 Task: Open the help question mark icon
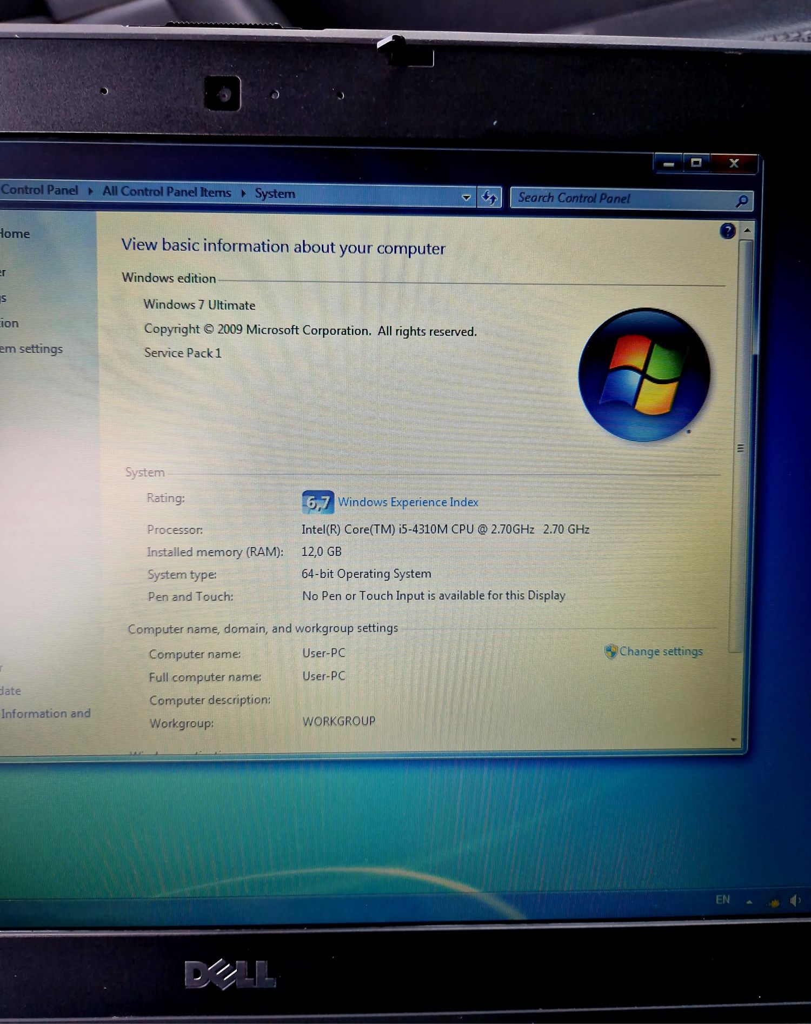pos(728,231)
